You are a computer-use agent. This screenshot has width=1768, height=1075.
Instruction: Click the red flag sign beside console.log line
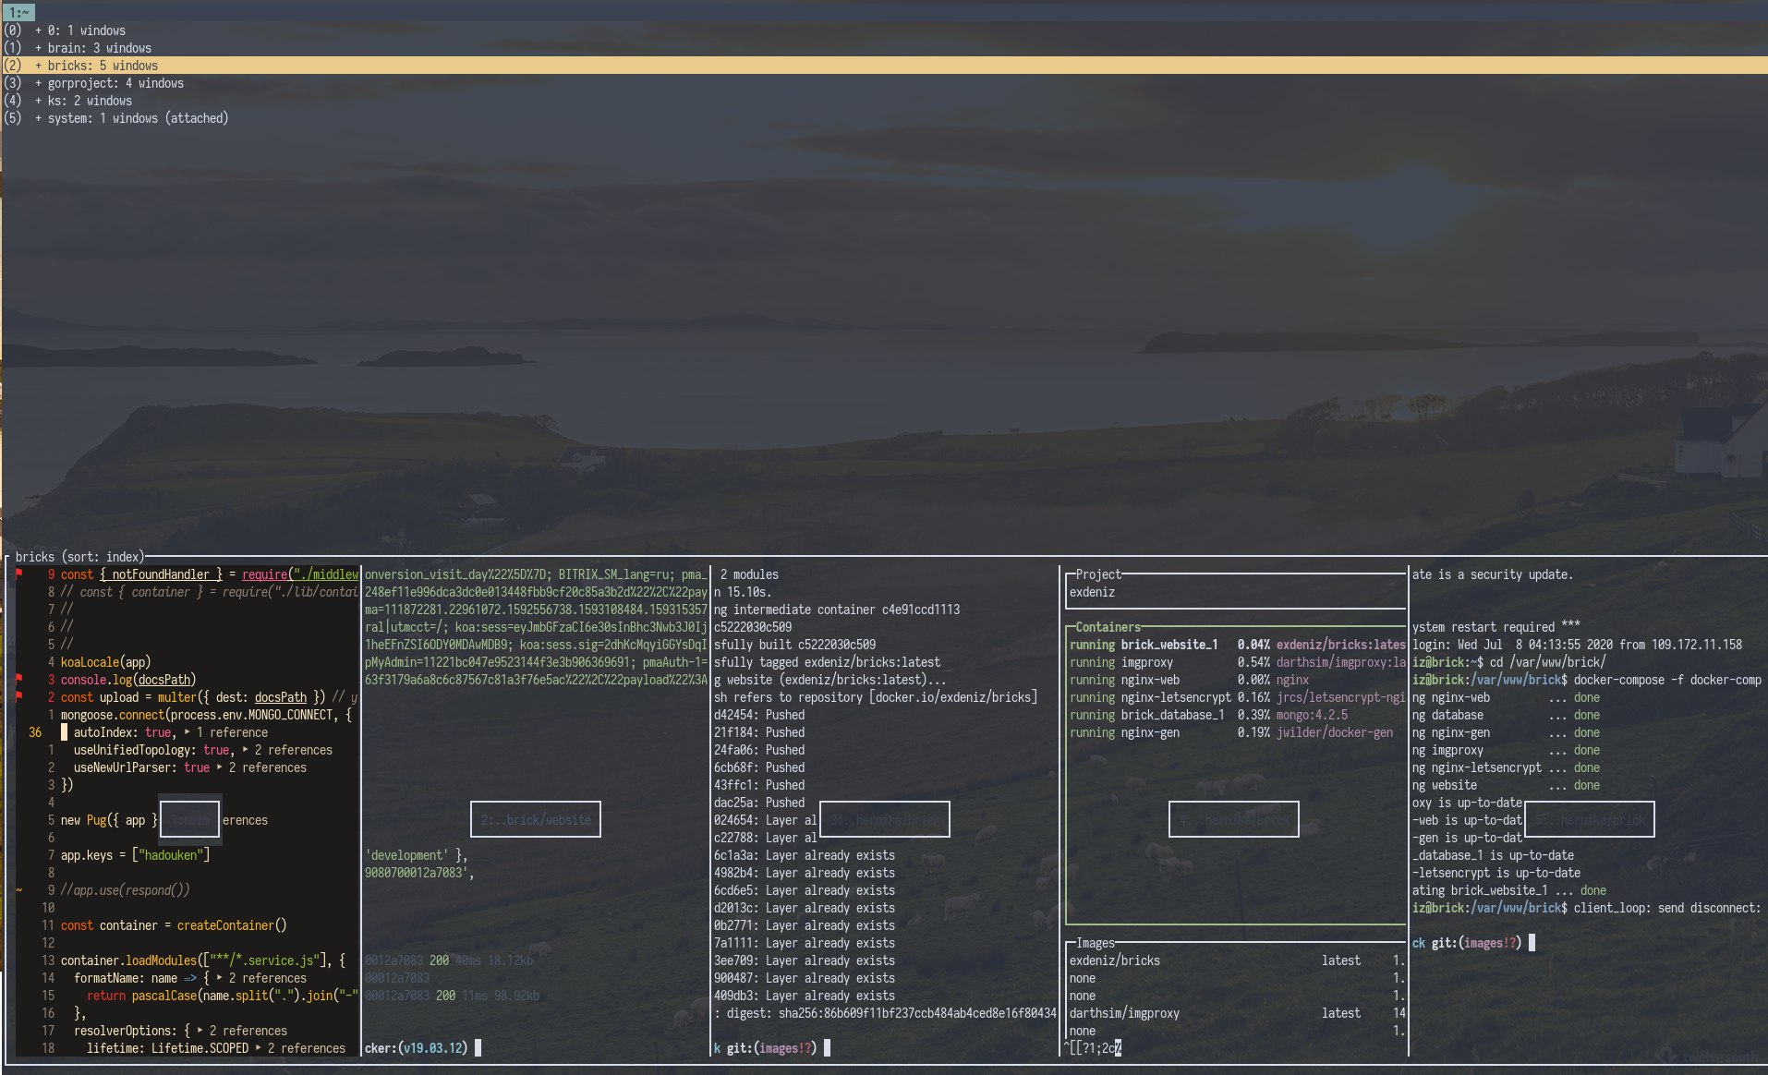(19, 680)
